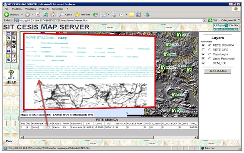Screen dimensions: 244x153
Task: Open the CAFE link in the table
Action: pyautogui.click(x=47, y=127)
